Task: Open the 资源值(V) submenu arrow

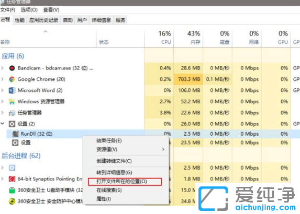Action: pos(163,149)
